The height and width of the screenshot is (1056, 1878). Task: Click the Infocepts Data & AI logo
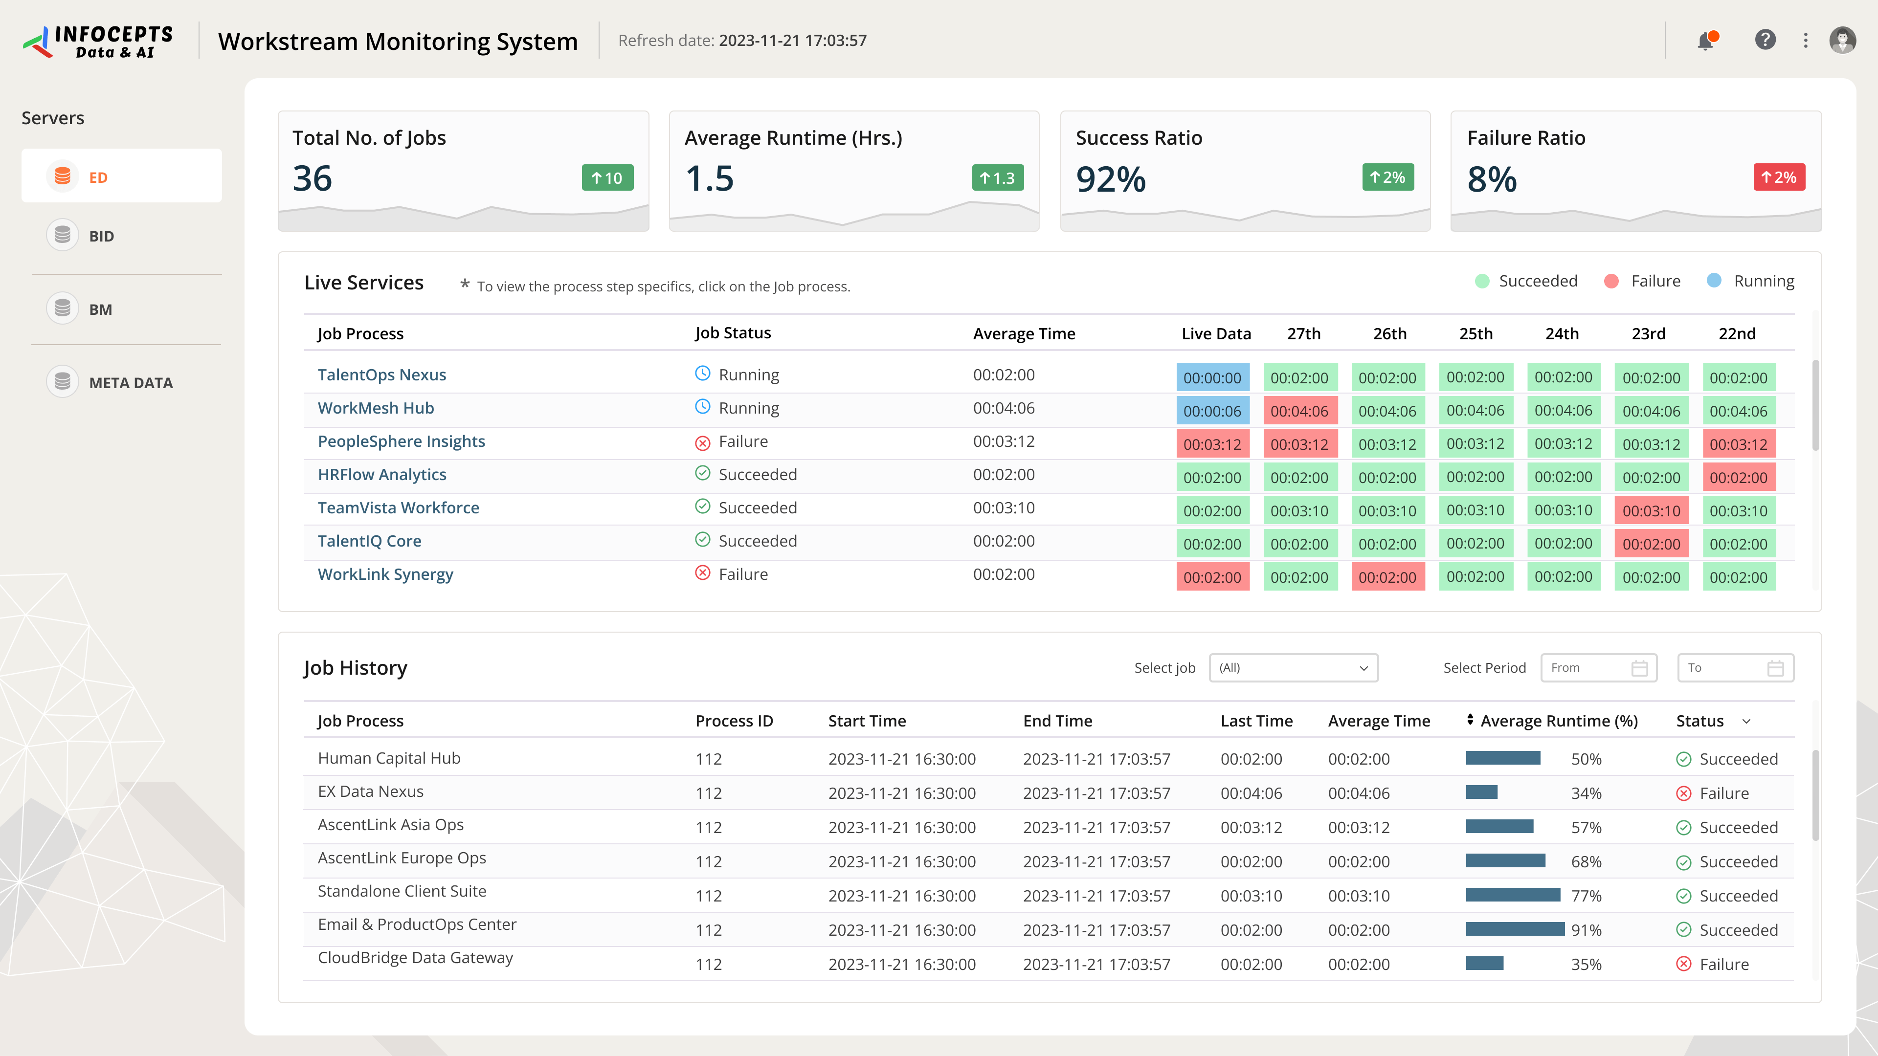98,41
